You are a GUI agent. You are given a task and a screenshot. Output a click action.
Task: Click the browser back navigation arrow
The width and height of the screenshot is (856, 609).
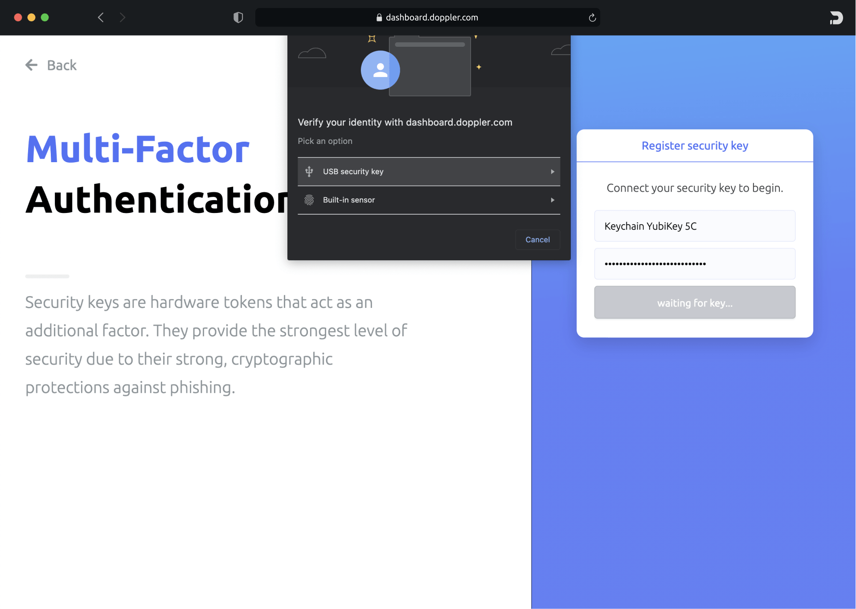(101, 17)
